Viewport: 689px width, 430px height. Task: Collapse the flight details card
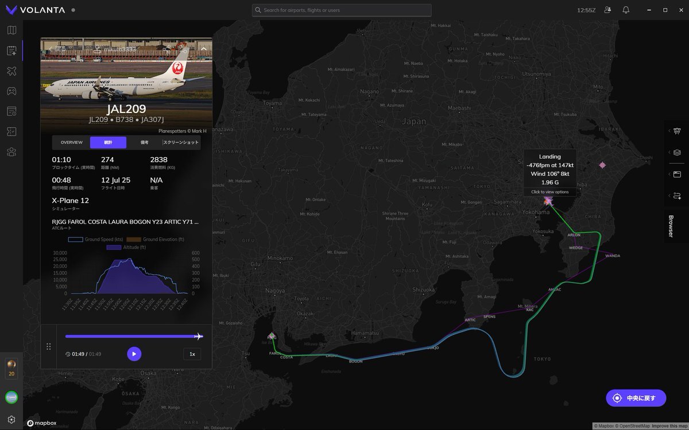[x=203, y=49]
